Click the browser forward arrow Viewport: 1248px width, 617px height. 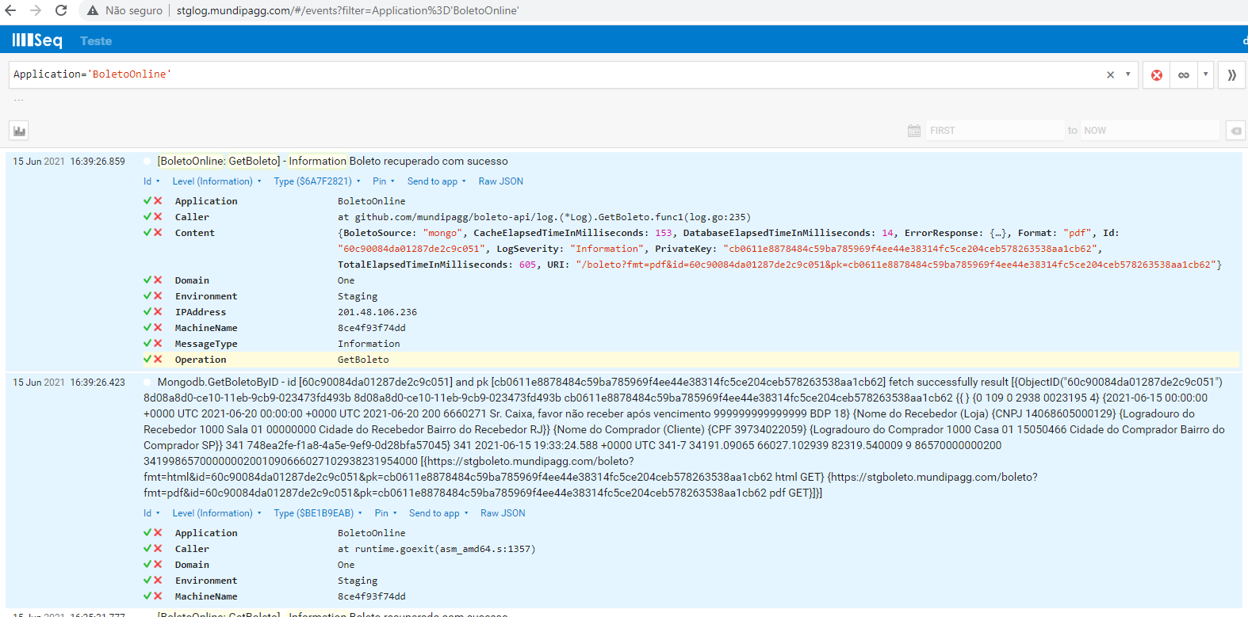pyautogui.click(x=36, y=10)
